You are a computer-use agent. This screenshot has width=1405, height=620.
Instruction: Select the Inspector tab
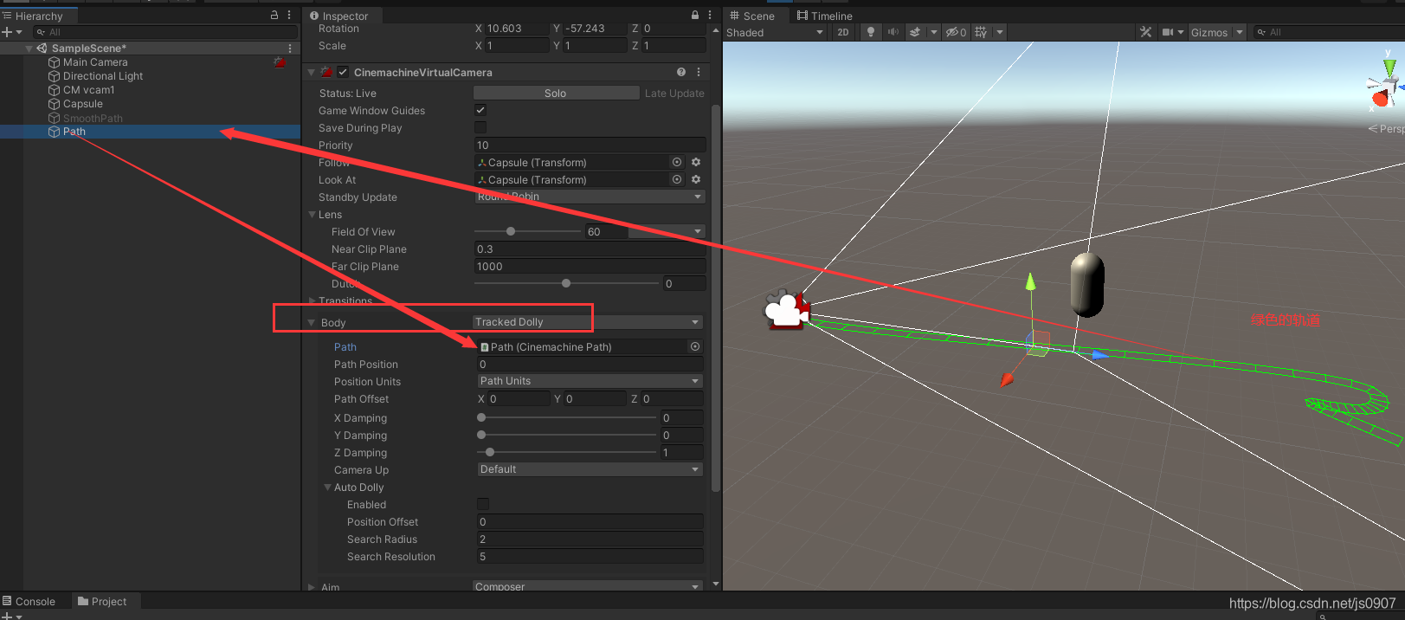(339, 16)
